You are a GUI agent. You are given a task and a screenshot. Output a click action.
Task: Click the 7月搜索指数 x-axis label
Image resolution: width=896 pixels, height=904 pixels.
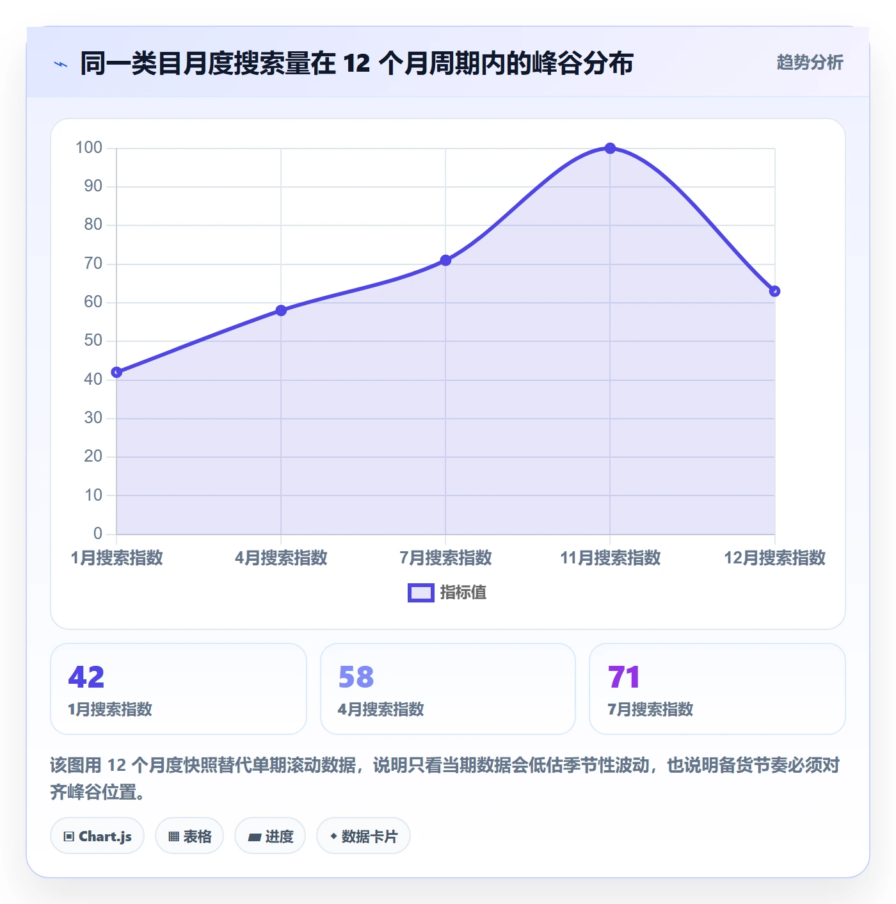tap(446, 558)
